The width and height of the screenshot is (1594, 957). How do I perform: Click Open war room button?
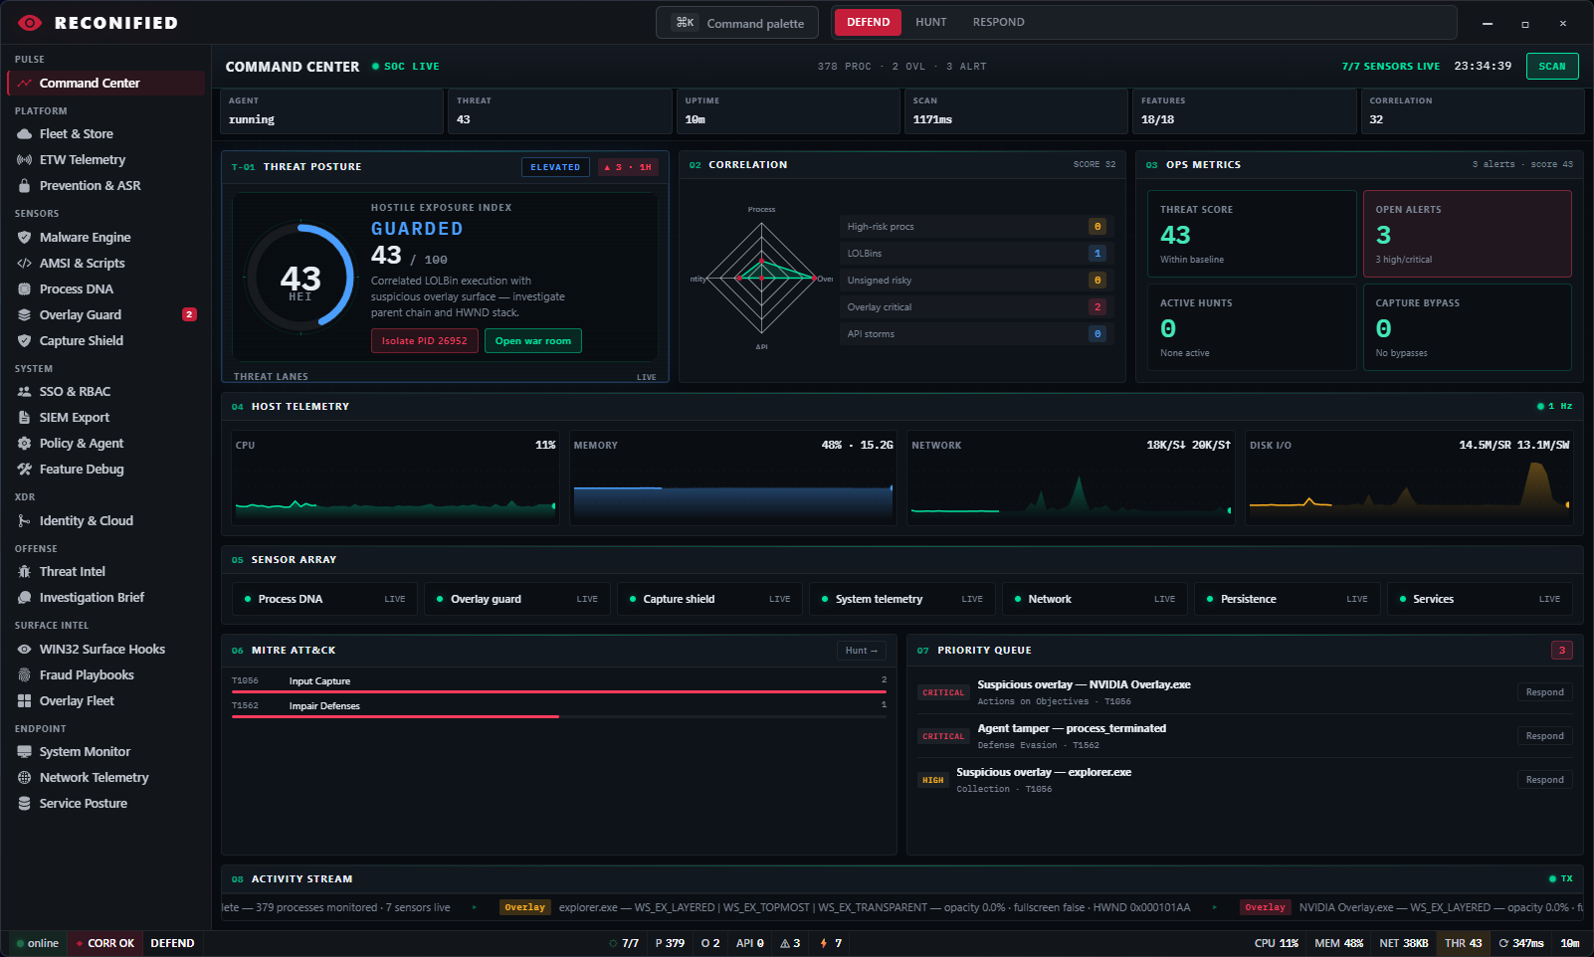[533, 341]
